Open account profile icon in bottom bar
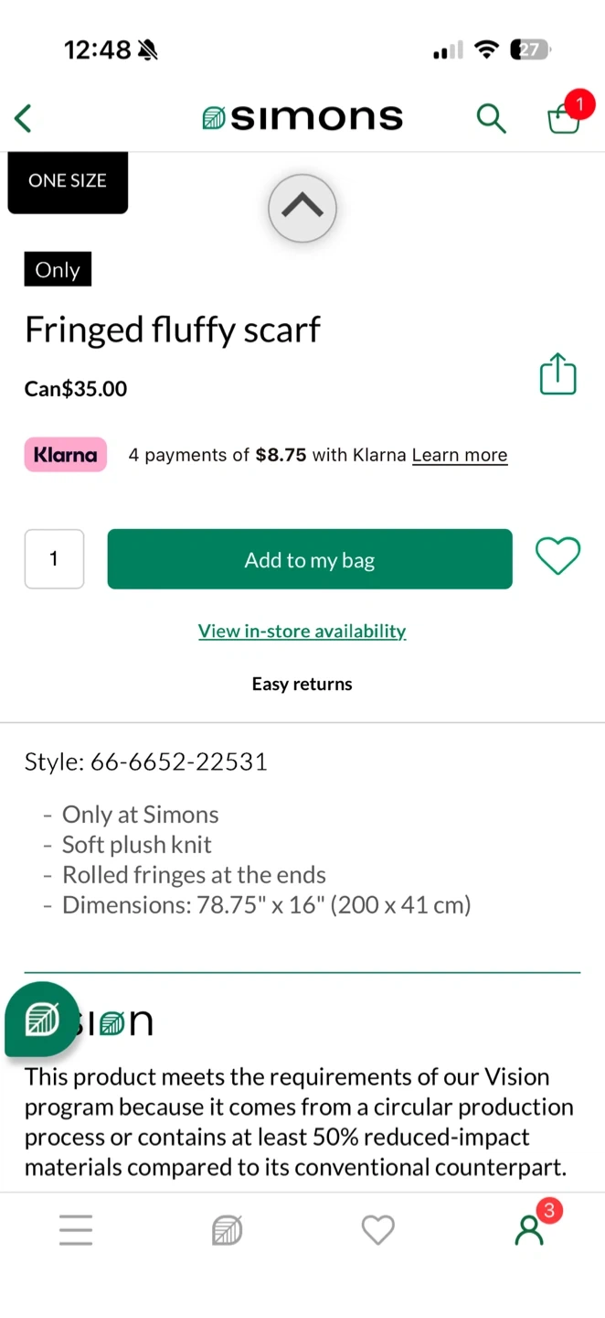Screen dimensions: 605x1318 pos(529,1230)
